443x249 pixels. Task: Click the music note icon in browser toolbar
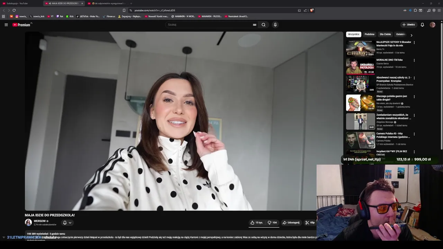coord(429,10)
